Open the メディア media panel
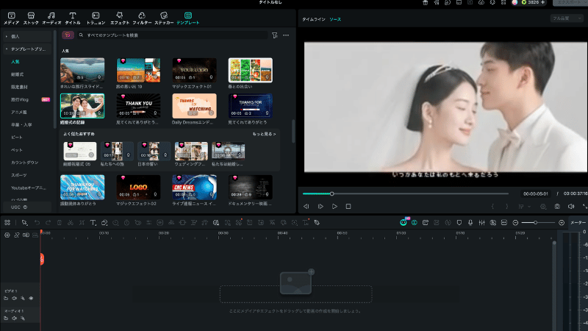Image resolution: width=588 pixels, height=331 pixels. coord(11,18)
